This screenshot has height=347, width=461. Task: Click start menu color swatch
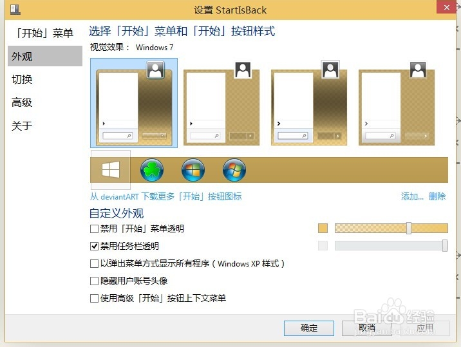tap(323, 228)
